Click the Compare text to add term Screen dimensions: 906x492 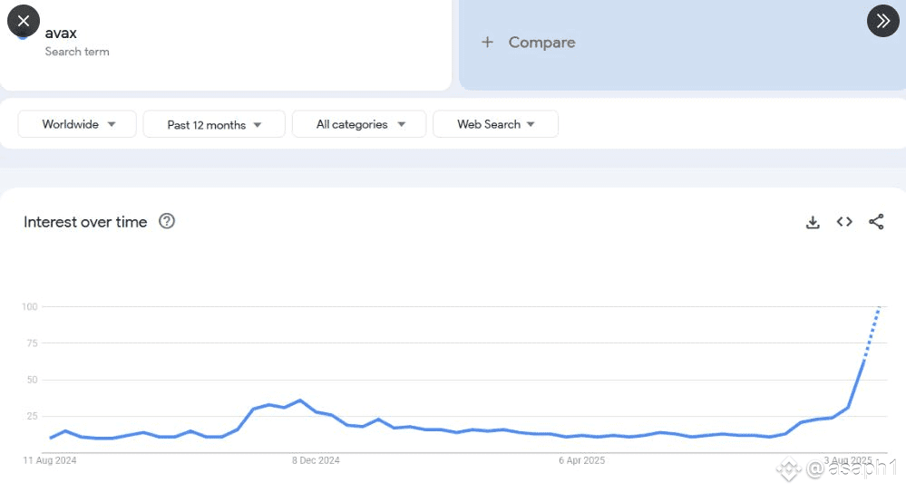[x=542, y=43]
